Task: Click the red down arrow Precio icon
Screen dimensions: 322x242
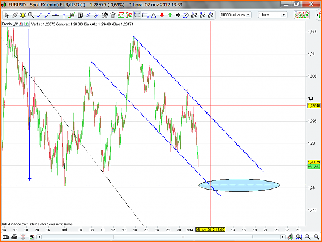Action: click(21, 24)
